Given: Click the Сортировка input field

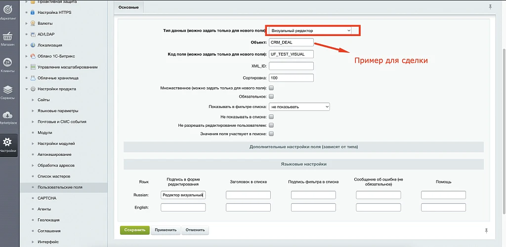Looking at the screenshot, I should [291, 78].
